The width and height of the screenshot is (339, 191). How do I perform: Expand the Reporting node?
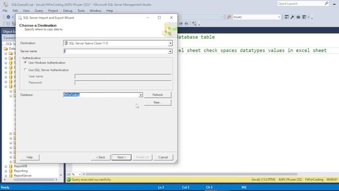pyautogui.click(x=6, y=171)
